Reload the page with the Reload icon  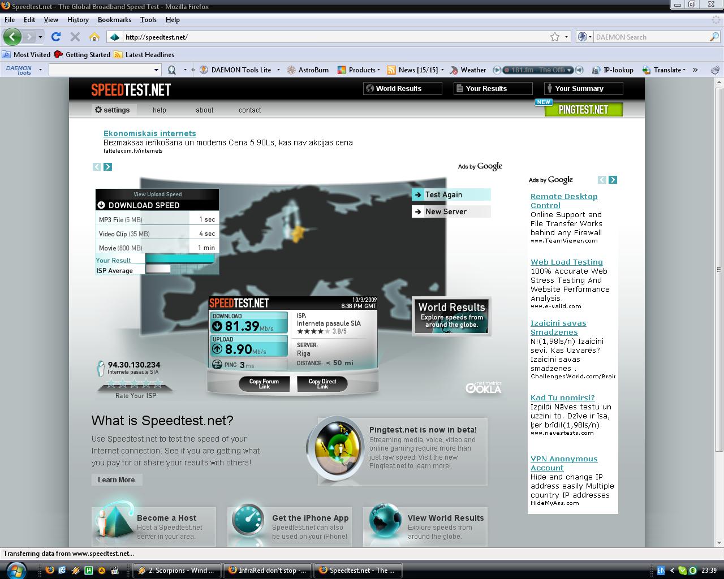click(55, 37)
